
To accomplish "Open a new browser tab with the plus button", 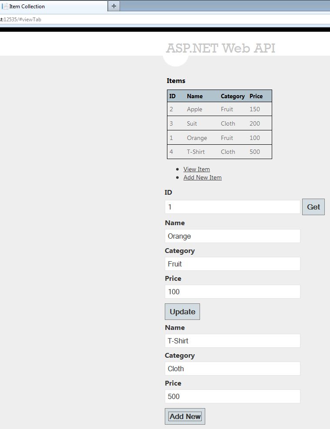I will pyautogui.click(x=114, y=6).
